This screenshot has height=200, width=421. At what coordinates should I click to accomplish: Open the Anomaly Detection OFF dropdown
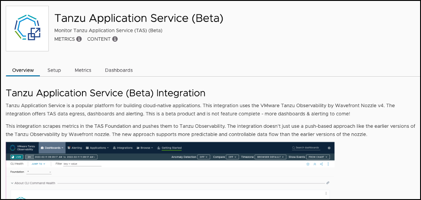pos(204,157)
